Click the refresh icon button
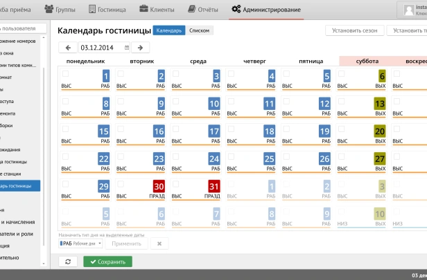This screenshot has width=427, height=280. click(68, 262)
